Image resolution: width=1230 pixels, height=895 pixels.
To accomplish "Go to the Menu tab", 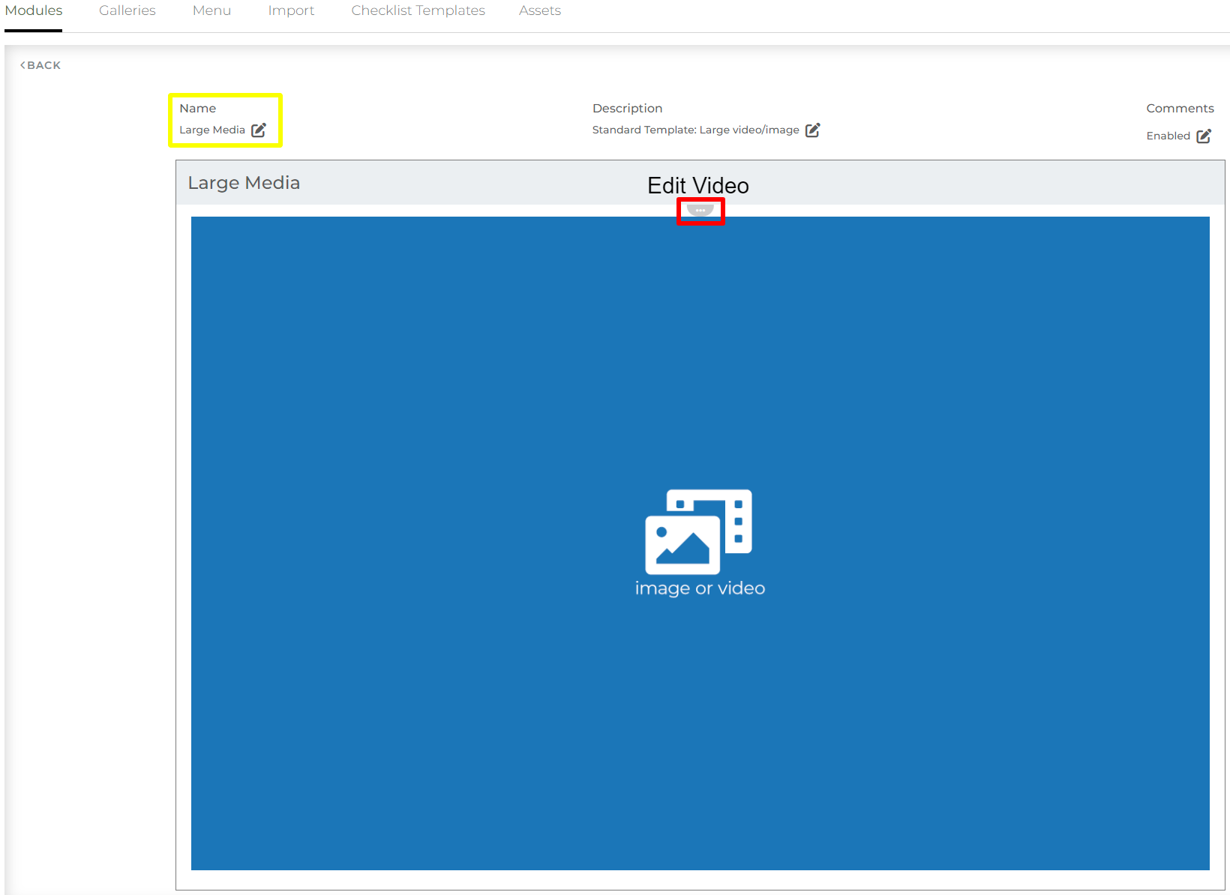I will click(x=211, y=10).
